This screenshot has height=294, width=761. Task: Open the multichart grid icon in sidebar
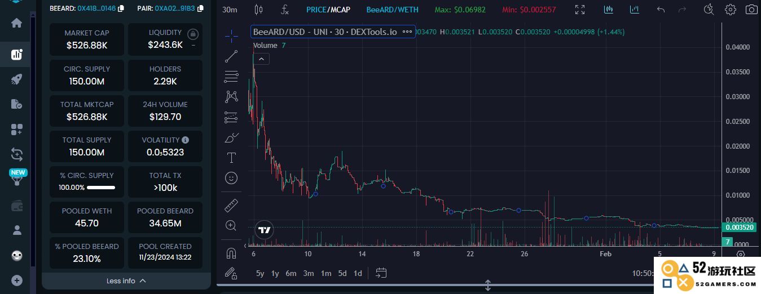[16, 130]
